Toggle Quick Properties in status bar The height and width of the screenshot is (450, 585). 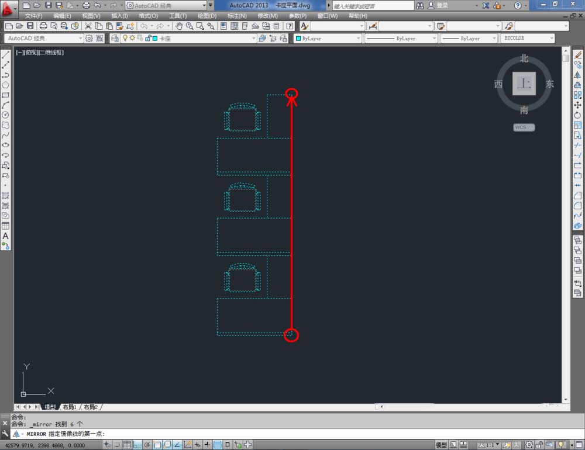coord(228,444)
